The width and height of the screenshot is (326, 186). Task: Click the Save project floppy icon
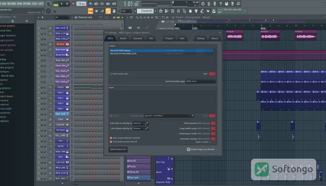[227, 4]
